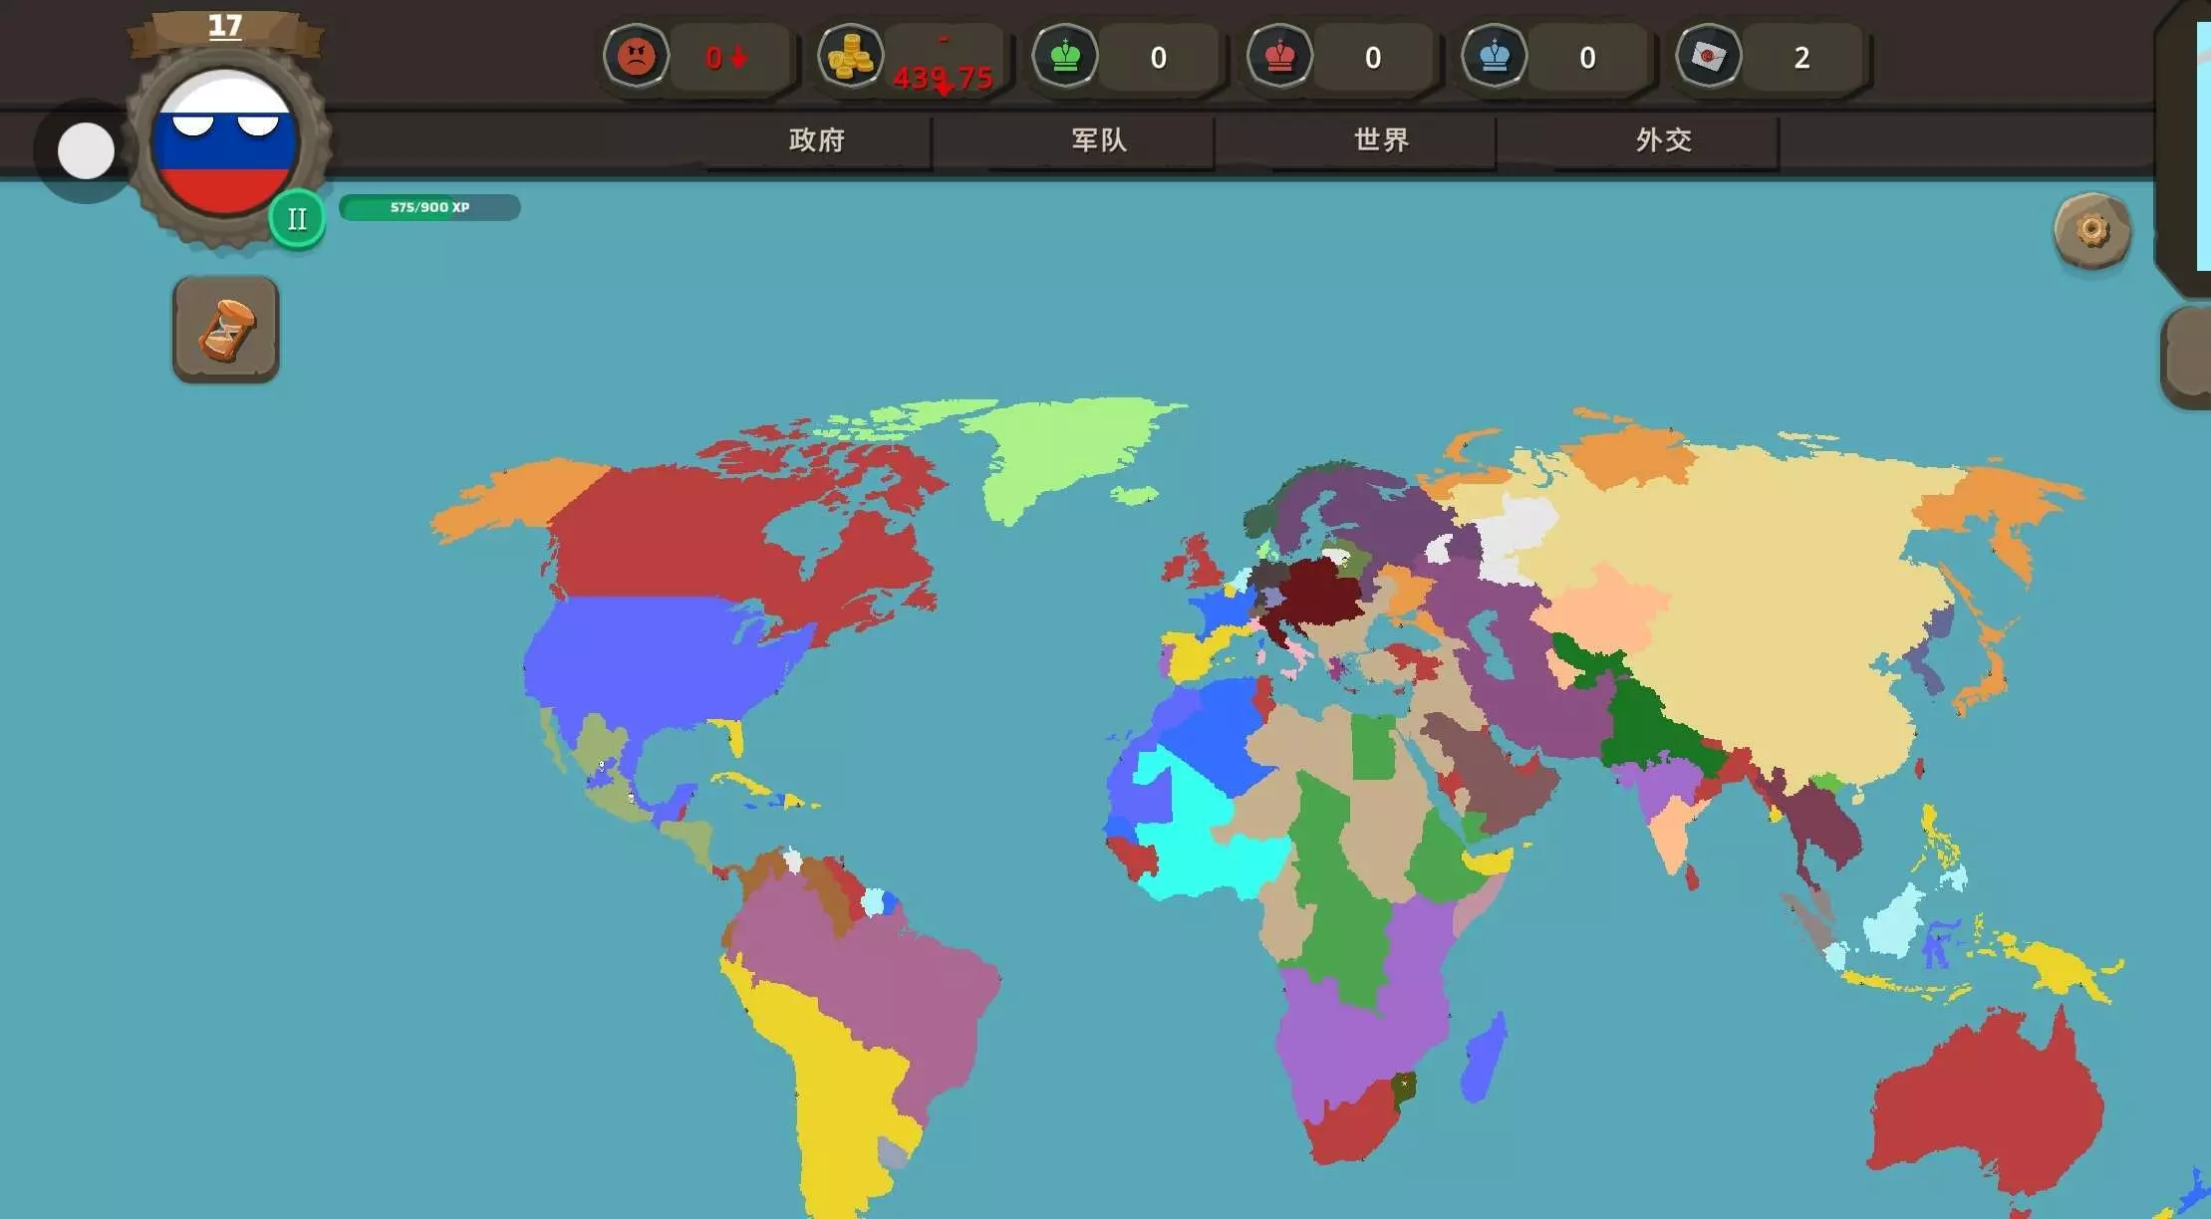Click the gold coins treasury icon
2211x1219 pixels.
coord(850,57)
